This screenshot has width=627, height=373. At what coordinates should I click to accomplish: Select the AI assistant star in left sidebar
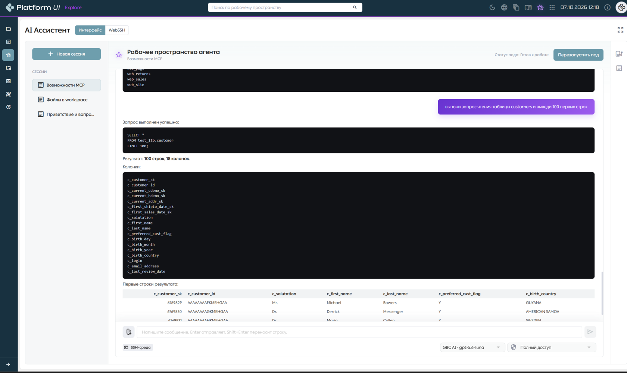pos(9,55)
